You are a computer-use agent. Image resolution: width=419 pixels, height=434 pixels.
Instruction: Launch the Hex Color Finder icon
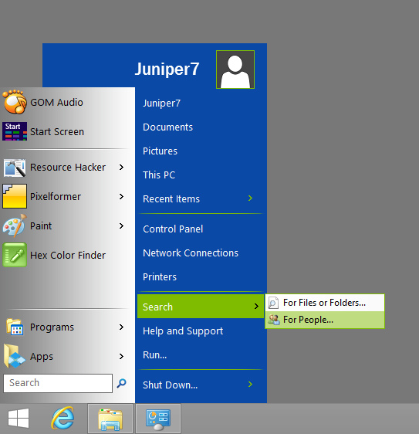(x=15, y=255)
